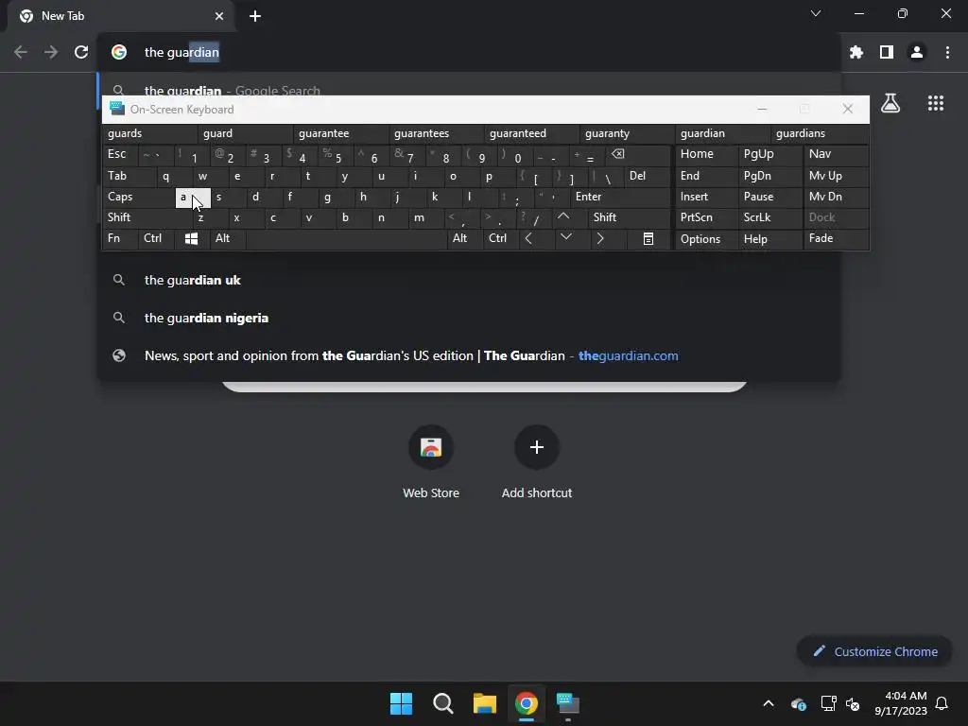Open a new Chrome tab

[255, 16]
